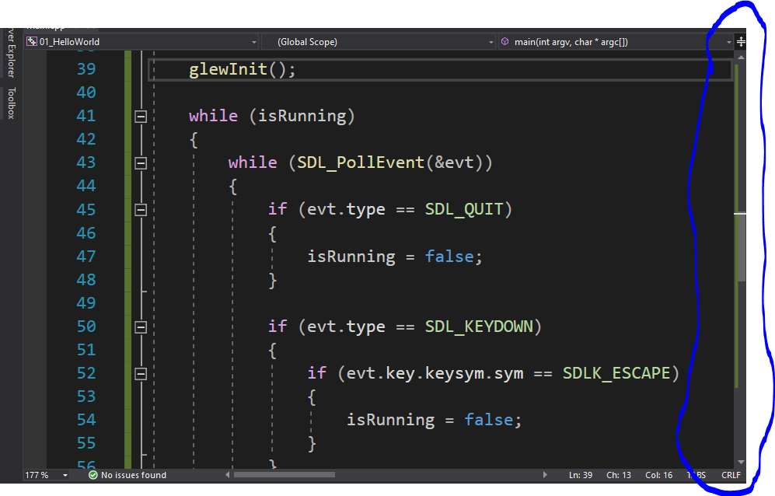
Task: Open the 01_HelloWorld project dropdown
Action: [254, 41]
